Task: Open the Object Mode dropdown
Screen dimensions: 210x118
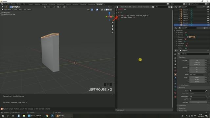Action: click(x=7, y=10)
